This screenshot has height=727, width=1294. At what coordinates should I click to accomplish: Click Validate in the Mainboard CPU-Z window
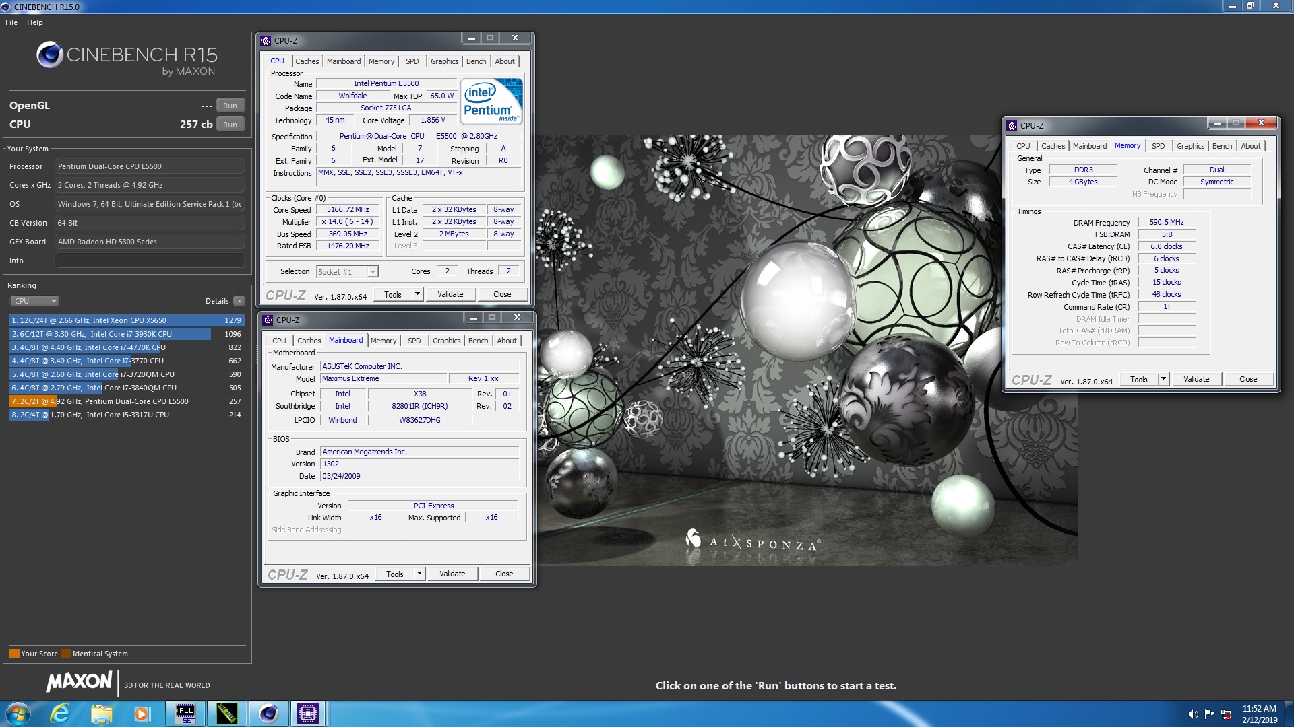point(452,574)
